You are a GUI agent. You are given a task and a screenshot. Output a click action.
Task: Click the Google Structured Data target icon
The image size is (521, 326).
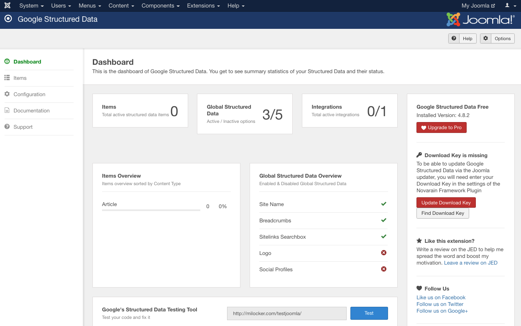point(8,19)
